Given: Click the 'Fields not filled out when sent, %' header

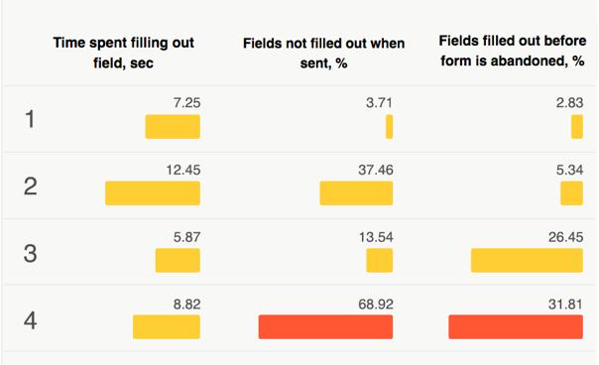Looking at the screenshot, I should pyautogui.click(x=323, y=53).
